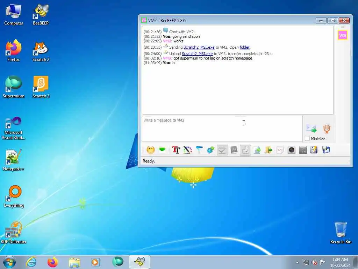The width and height of the screenshot is (358, 269).
Task: Open Firefox from the taskbar
Action: [x=52, y=262]
